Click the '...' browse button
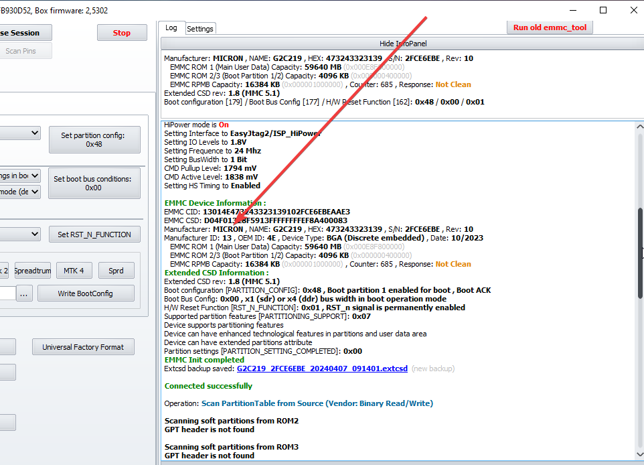Viewport: 644px width, 465px height. [x=24, y=293]
